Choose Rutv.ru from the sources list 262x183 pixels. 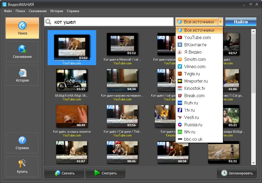(x=199, y=103)
